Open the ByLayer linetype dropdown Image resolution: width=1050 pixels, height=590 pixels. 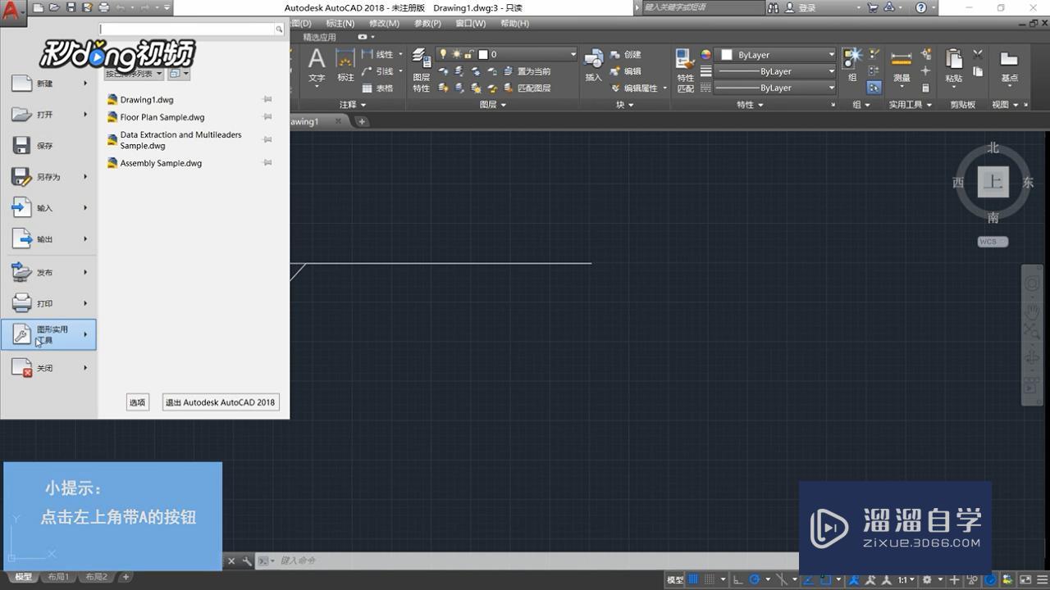click(x=775, y=88)
